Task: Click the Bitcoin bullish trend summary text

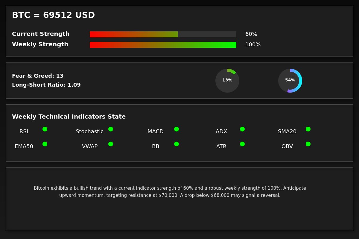Action: pyautogui.click(x=170, y=192)
